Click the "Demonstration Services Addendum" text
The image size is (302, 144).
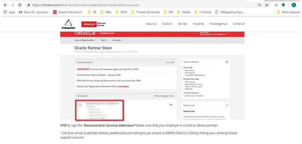[x=109, y=126]
